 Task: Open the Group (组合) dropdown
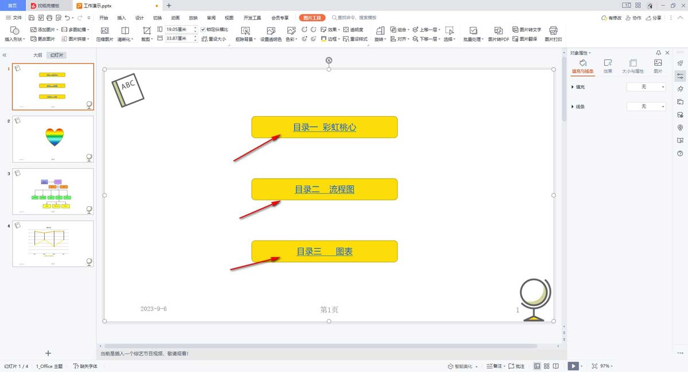(x=400, y=29)
